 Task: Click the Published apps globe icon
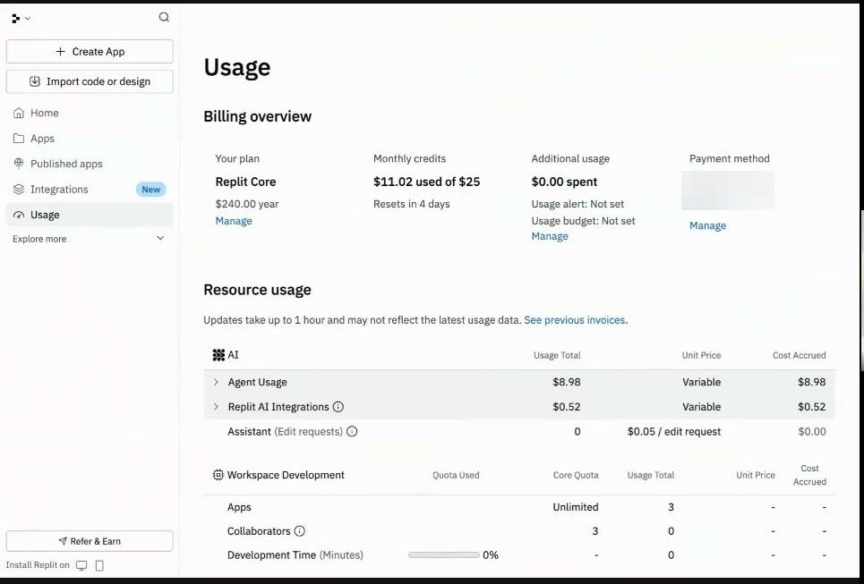tap(19, 164)
